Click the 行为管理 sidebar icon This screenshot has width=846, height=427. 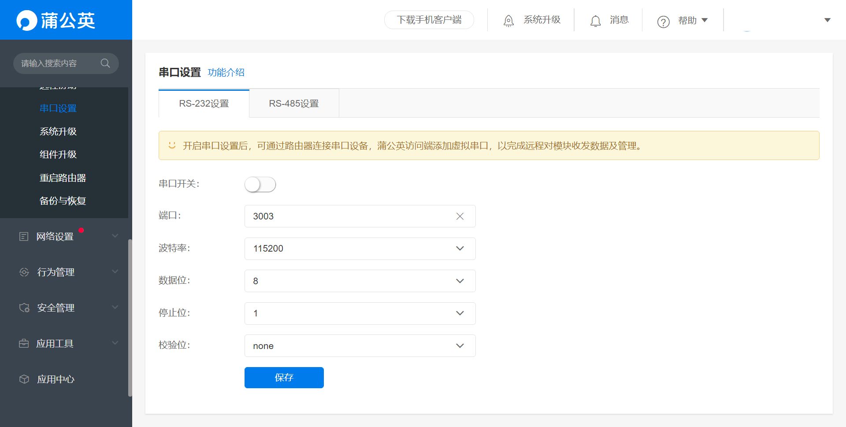[x=24, y=272]
